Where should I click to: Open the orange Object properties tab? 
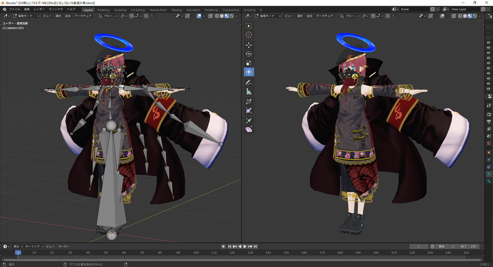pyautogui.click(x=489, y=152)
